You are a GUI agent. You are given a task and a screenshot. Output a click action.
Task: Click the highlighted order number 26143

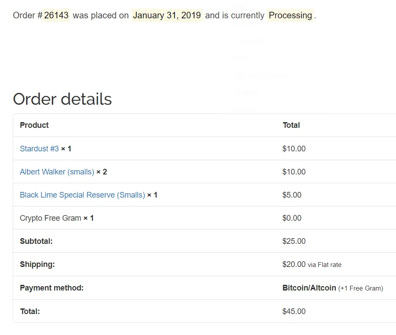pyautogui.click(x=56, y=15)
